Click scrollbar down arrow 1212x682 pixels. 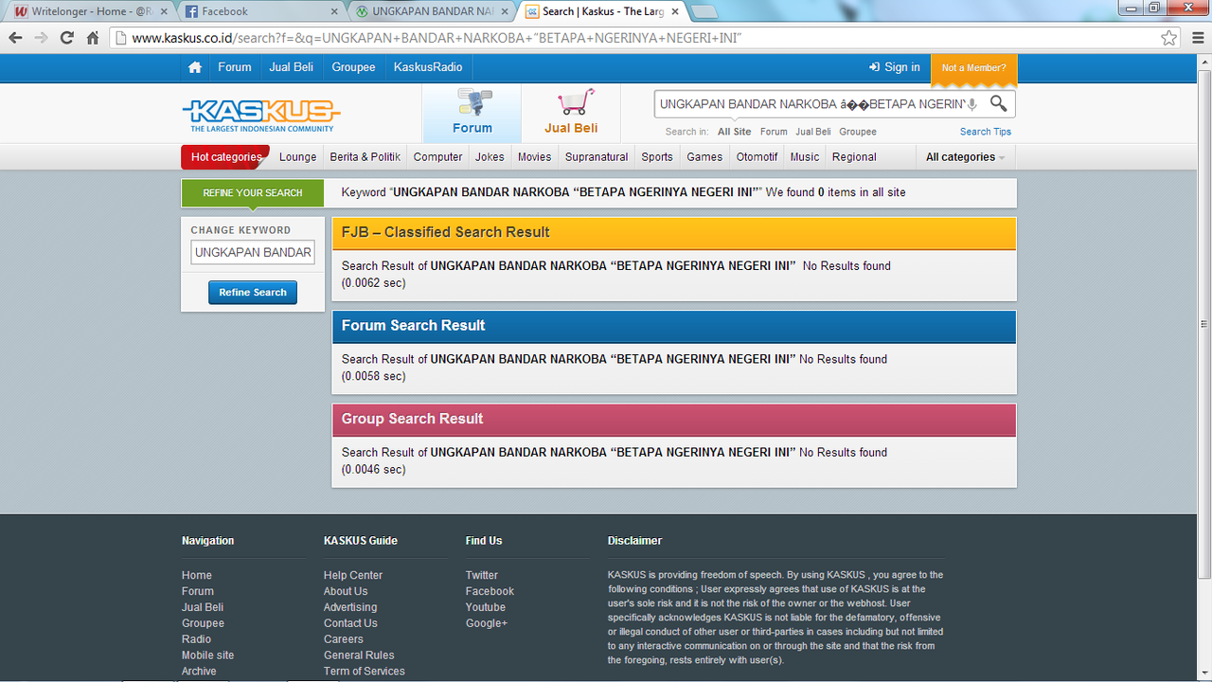pyautogui.click(x=1203, y=673)
